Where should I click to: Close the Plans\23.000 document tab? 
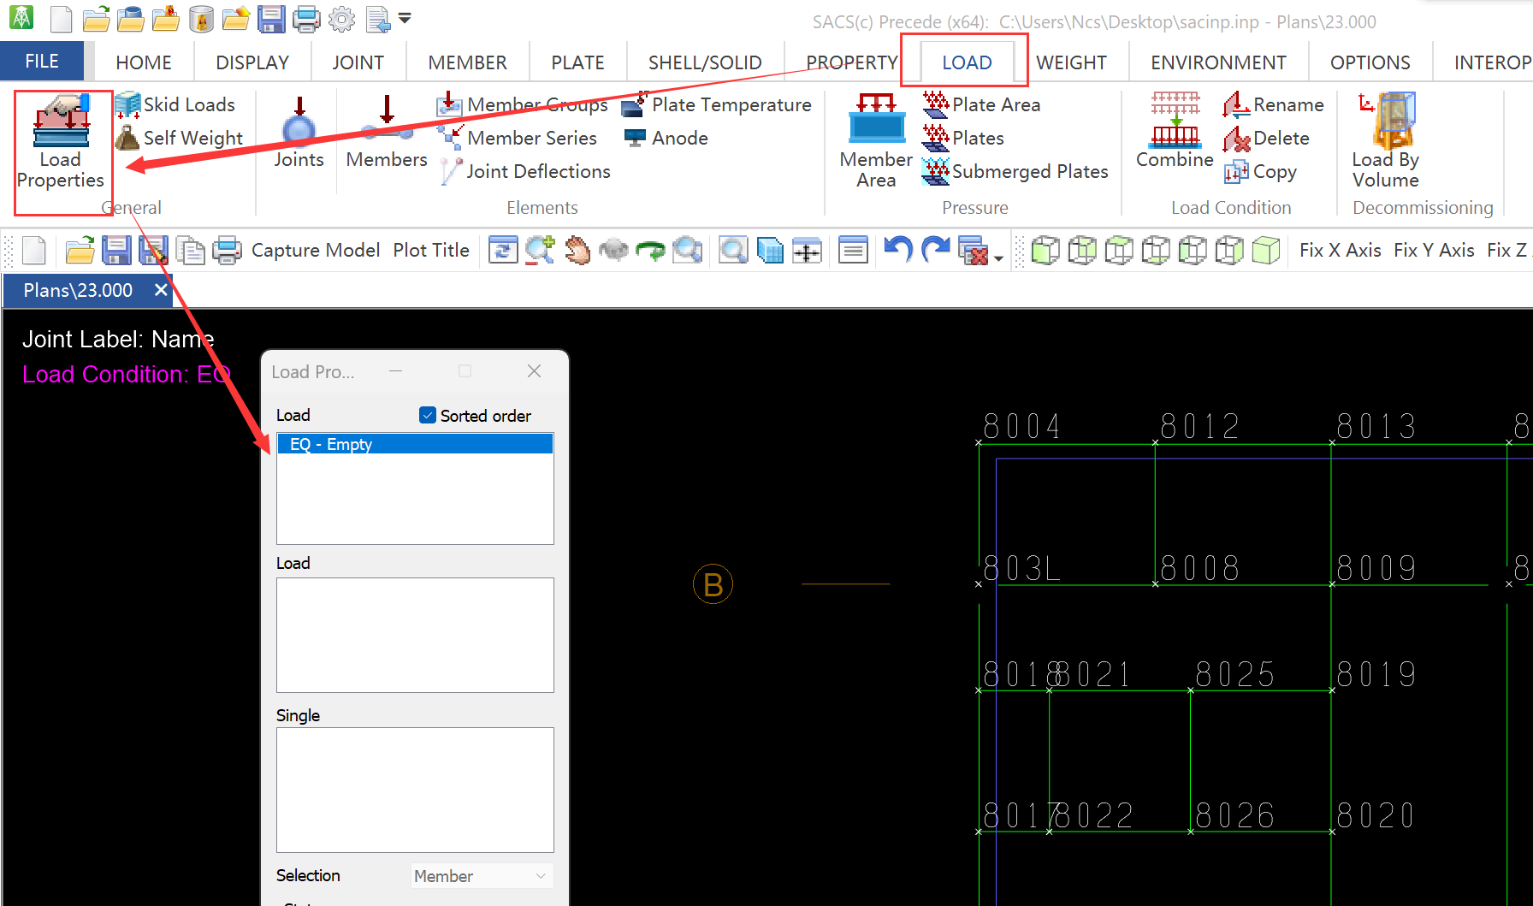coord(161,290)
